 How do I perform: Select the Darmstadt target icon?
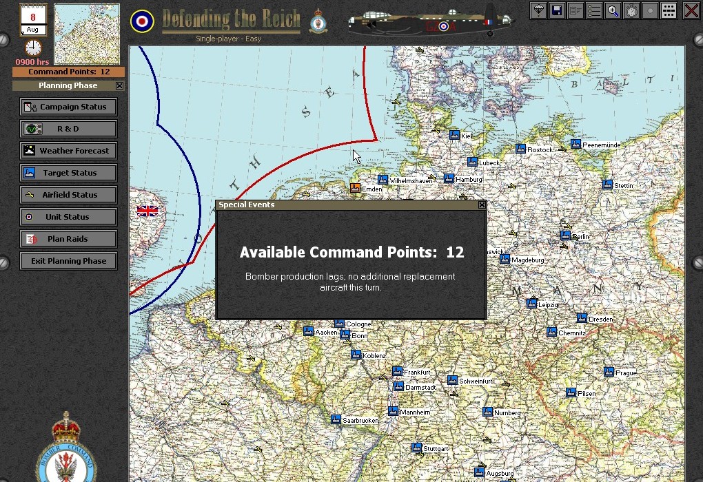click(398, 386)
